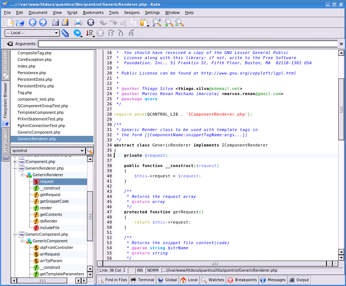346x286 pixels.
Task: Open the -- Local -- dropdown
Action: pyautogui.click(x=32, y=33)
